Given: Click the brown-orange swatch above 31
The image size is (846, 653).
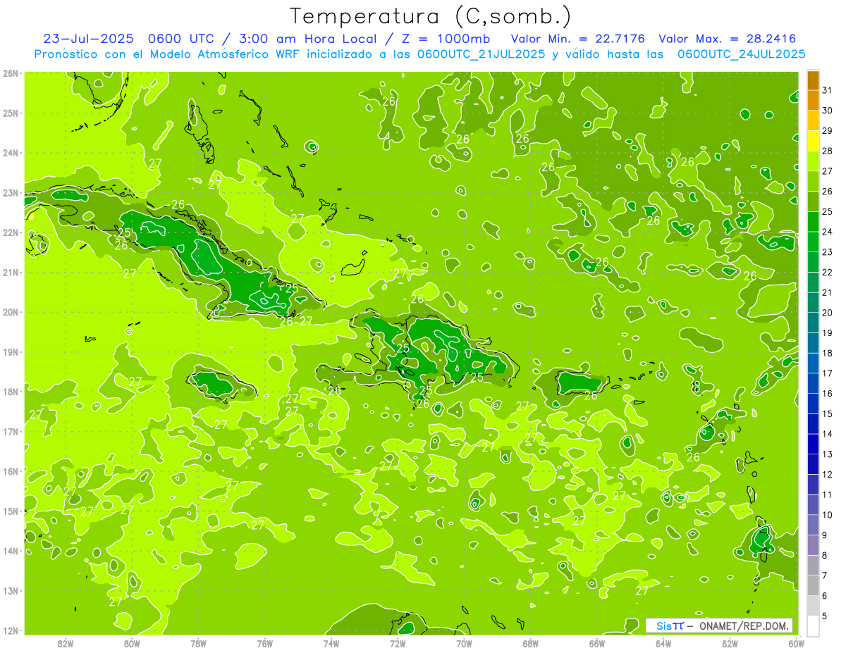Looking at the screenshot, I should coord(813,80).
